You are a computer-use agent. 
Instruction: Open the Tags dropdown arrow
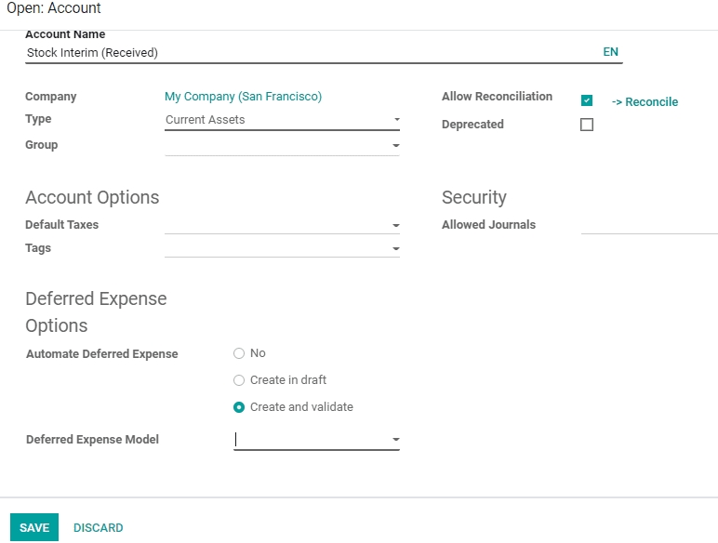click(x=396, y=249)
